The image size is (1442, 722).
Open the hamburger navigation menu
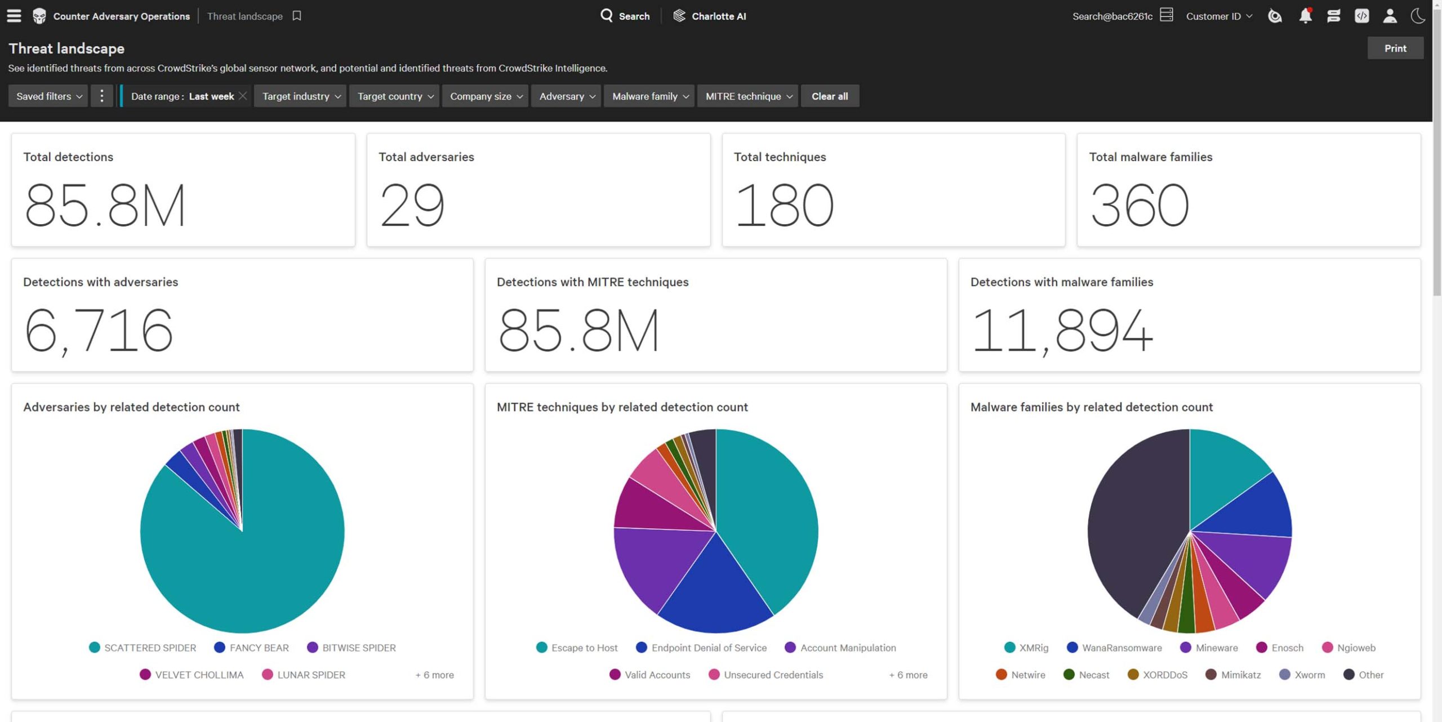(14, 16)
